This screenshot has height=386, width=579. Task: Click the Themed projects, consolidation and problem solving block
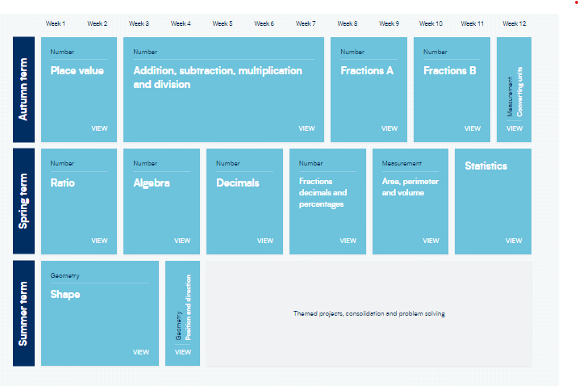[x=369, y=313]
